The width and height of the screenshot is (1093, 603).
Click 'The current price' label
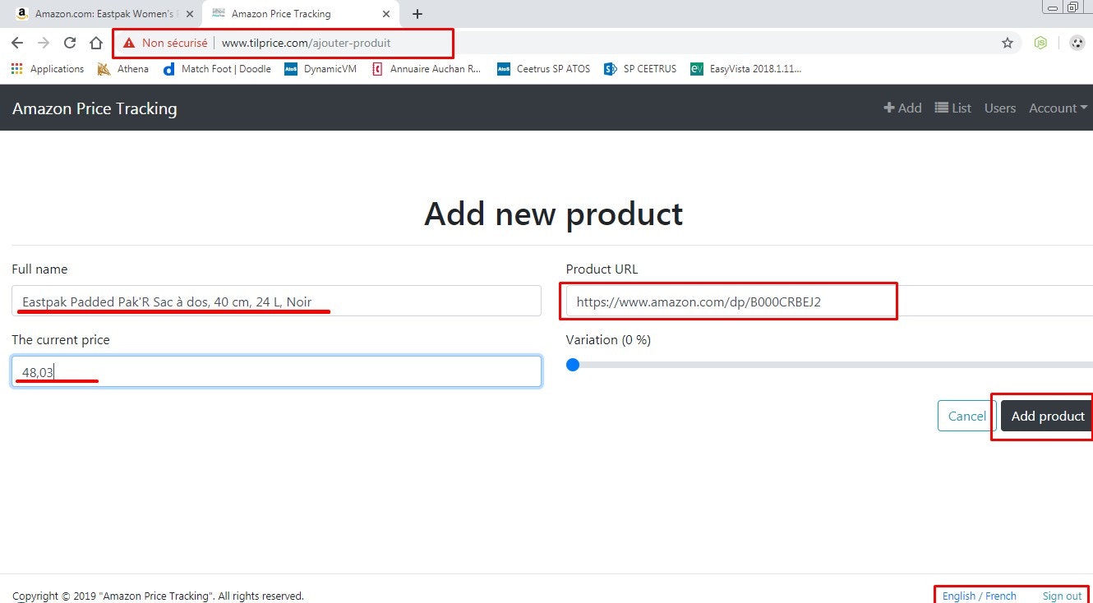point(61,339)
